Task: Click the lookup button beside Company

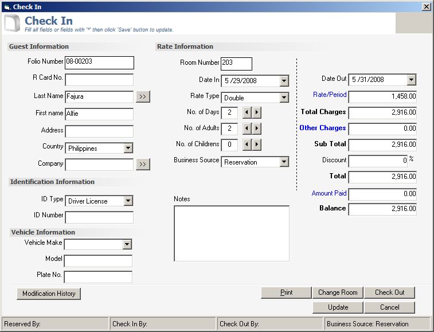Action: [x=143, y=165]
